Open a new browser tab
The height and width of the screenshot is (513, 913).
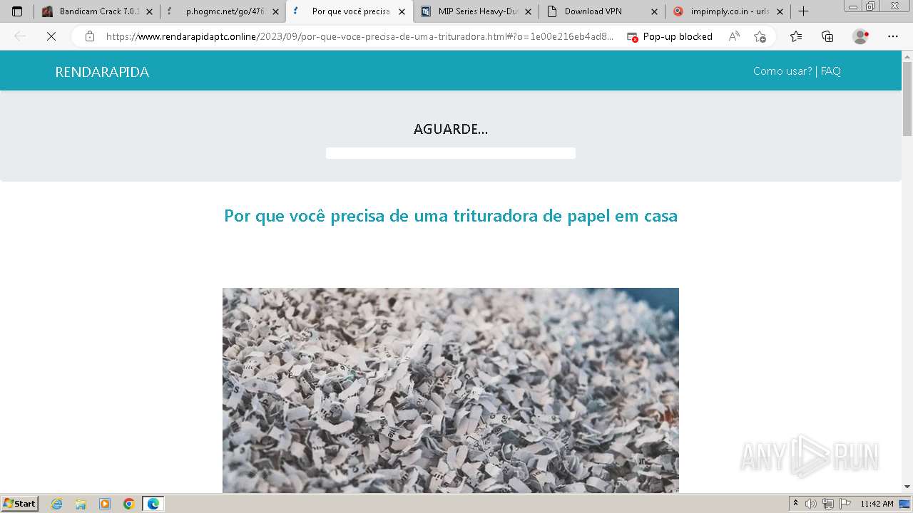click(x=804, y=11)
